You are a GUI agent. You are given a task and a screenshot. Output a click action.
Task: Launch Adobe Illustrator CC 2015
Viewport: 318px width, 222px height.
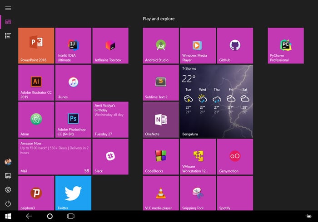pos(36,83)
